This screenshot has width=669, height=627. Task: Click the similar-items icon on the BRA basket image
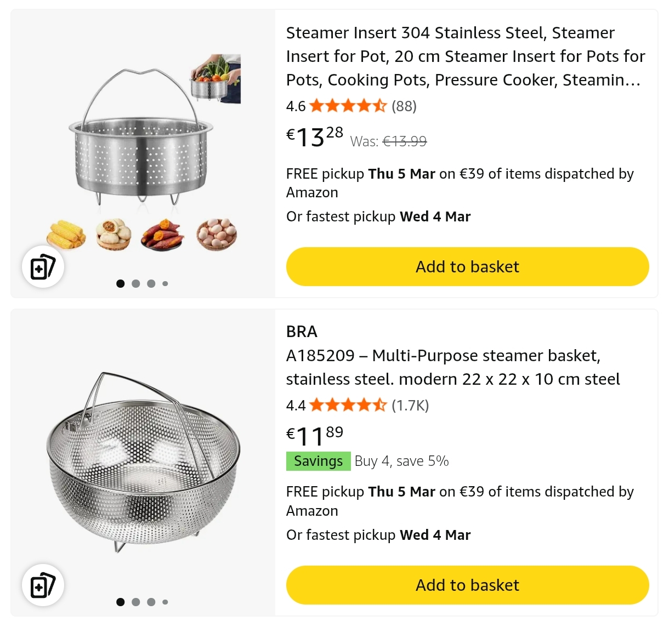pos(43,585)
